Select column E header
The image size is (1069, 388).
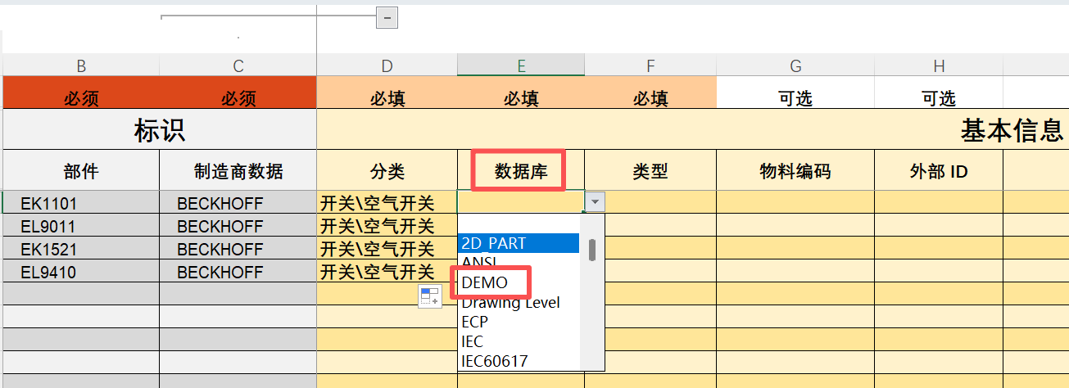[521, 65]
